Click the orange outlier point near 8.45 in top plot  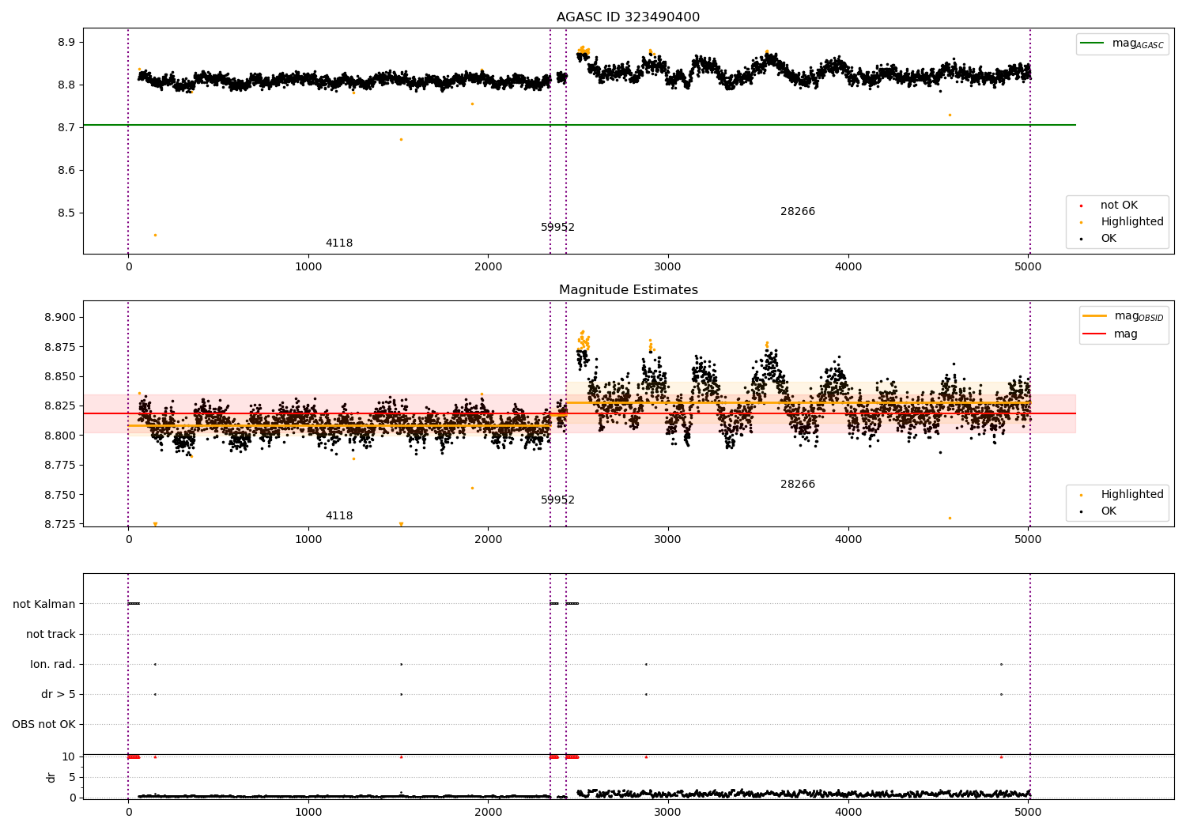coord(155,235)
